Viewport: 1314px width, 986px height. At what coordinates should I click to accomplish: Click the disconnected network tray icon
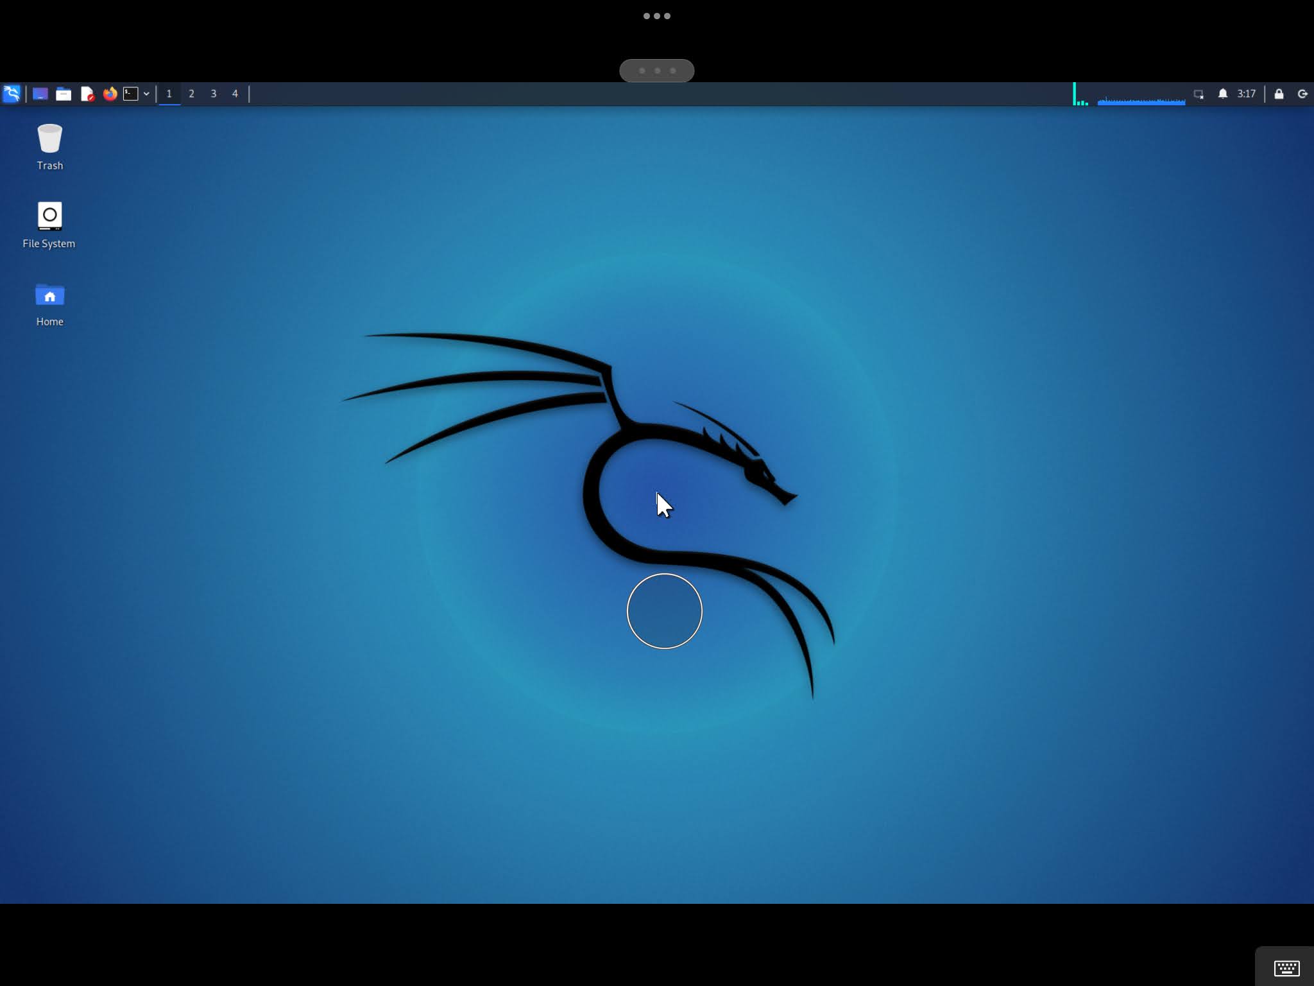point(1198,94)
